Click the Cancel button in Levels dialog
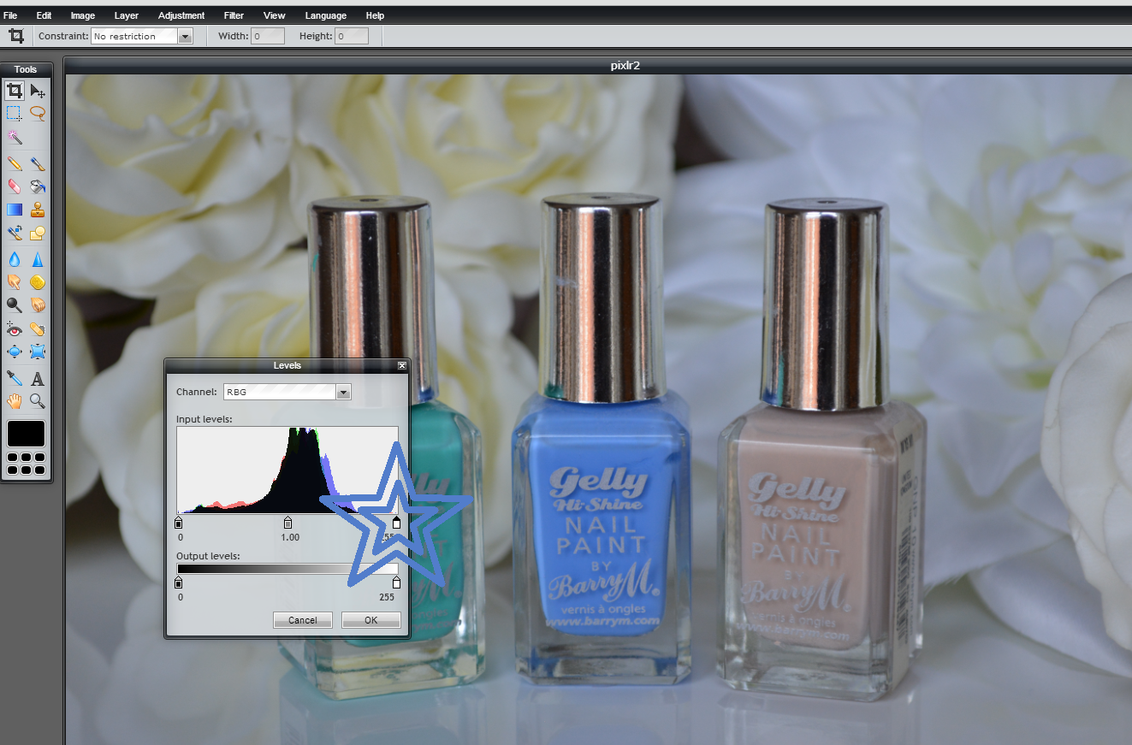Viewport: 1132px width, 745px height. 303,620
